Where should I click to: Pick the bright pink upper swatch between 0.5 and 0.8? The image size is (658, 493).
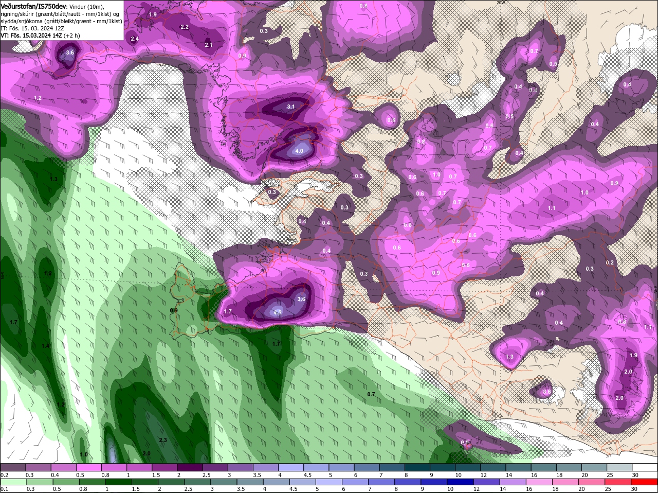tap(88, 467)
